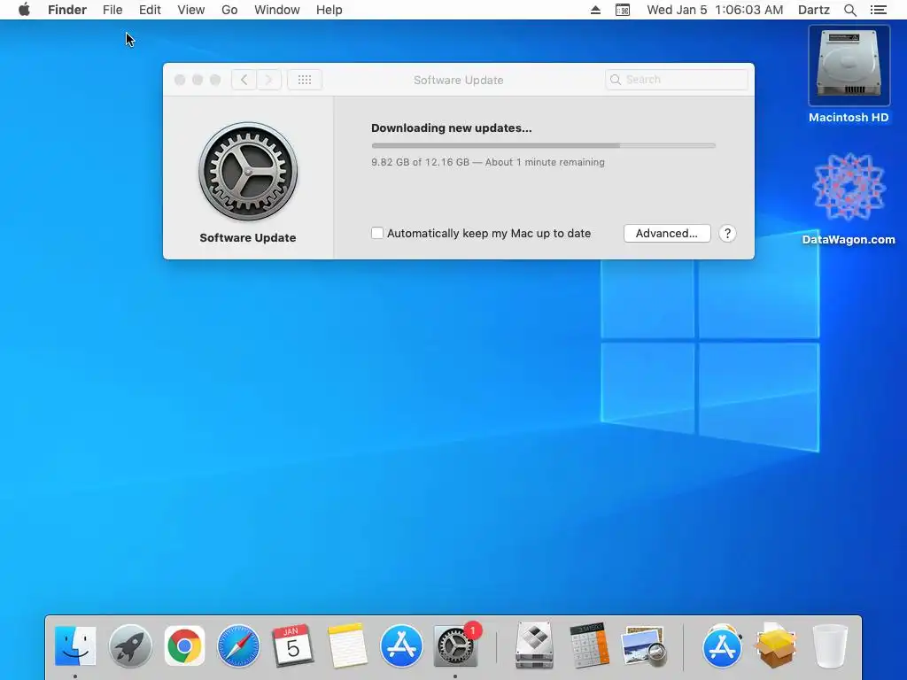Close the Software Update window
Viewport: 907px width, 680px height.
coord(180,80)
